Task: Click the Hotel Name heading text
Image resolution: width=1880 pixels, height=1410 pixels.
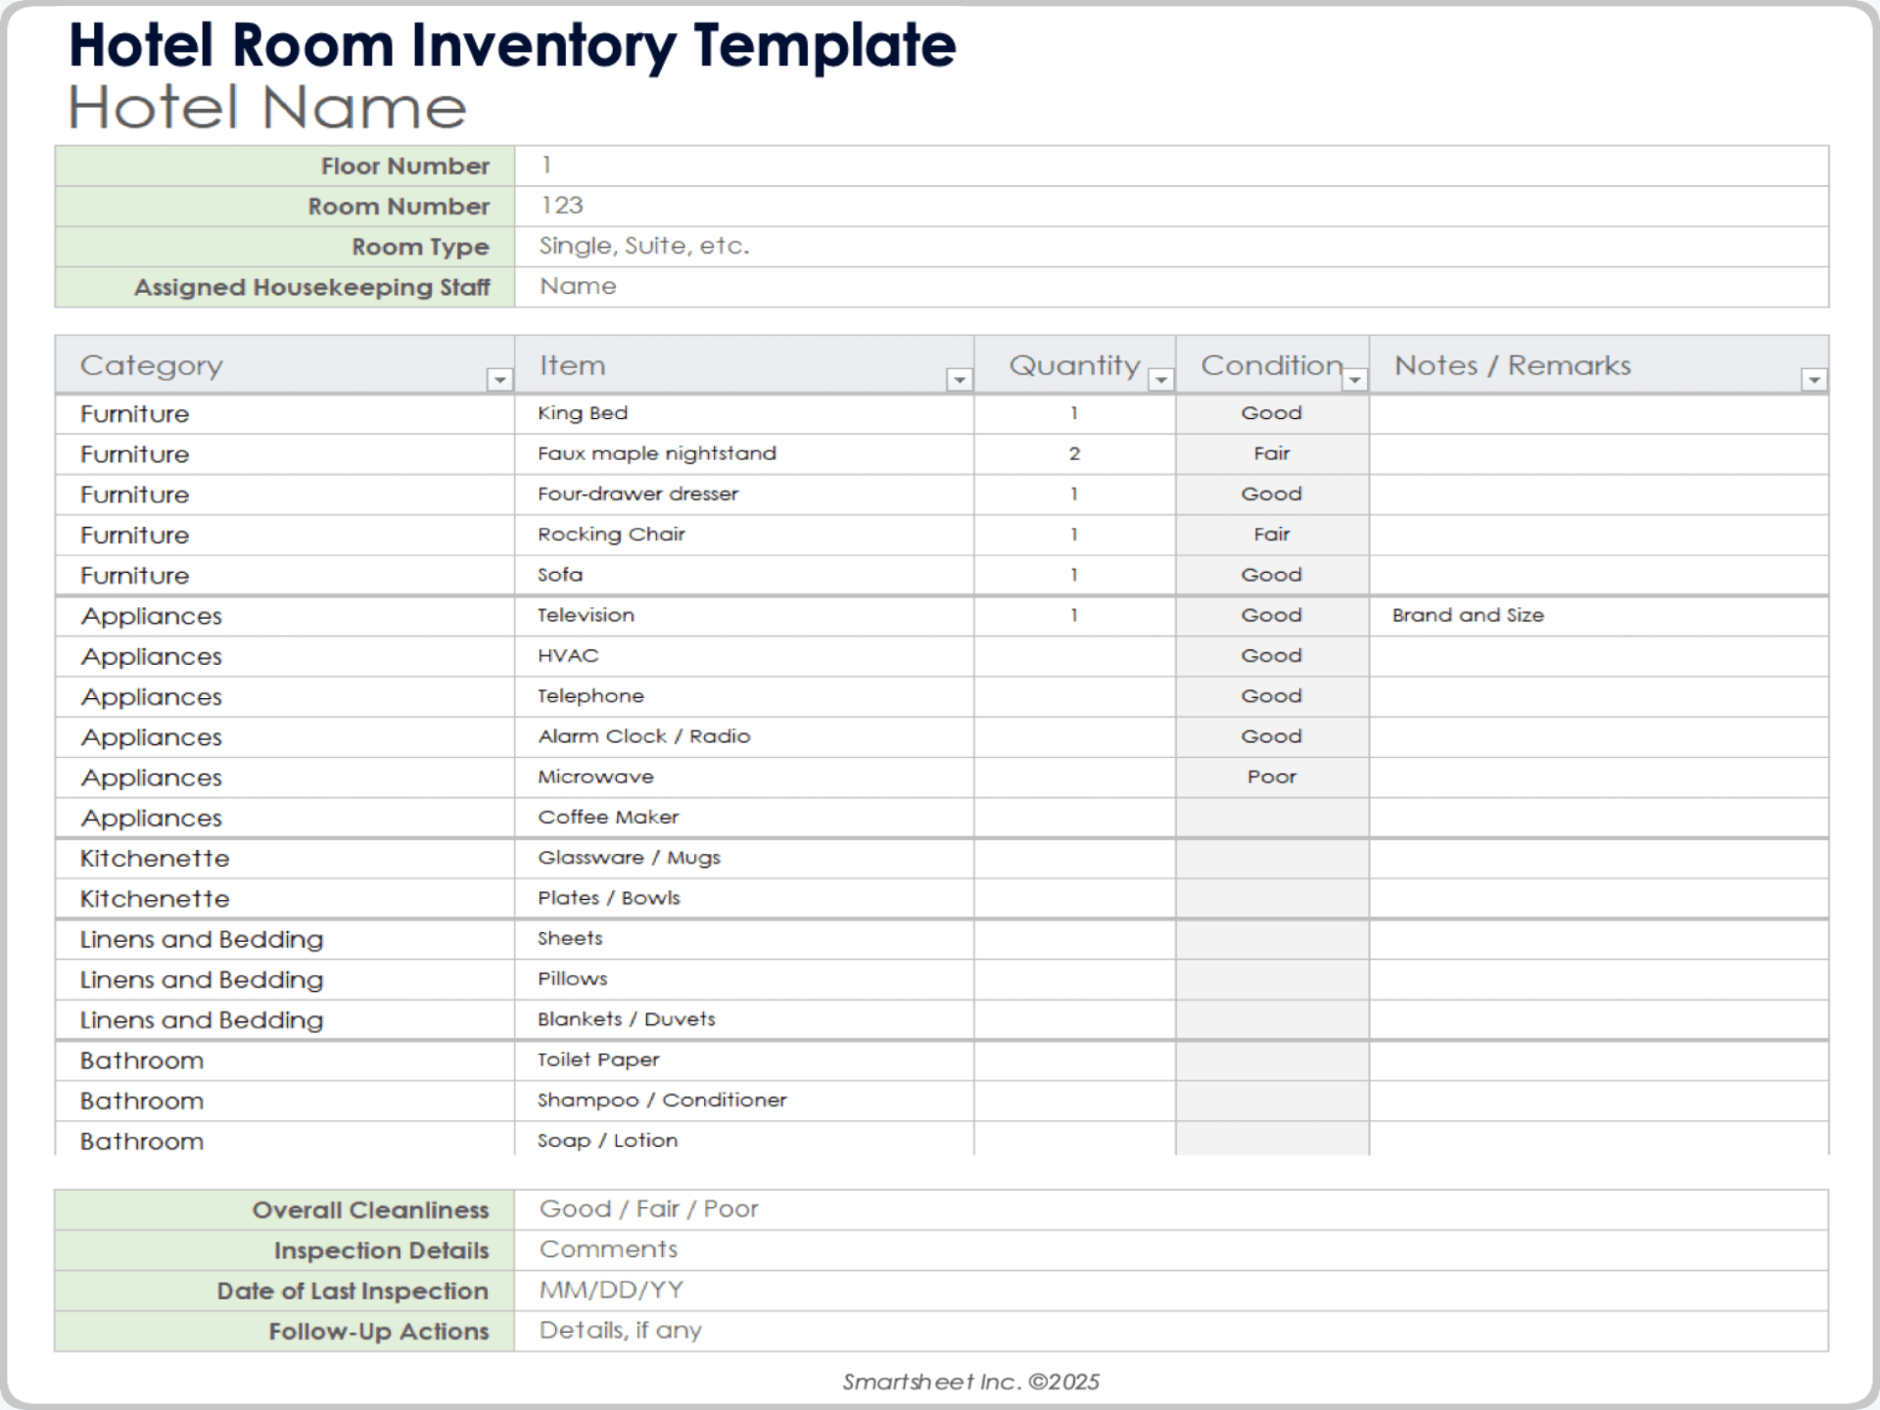Action: click(x=267, y=107)
